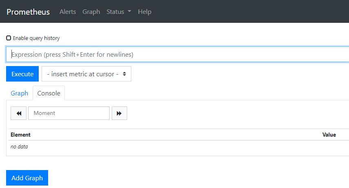Viewport: 349px width, 188px height.
Task: Click the caret arrow beside Status
Action: point(129,11)
